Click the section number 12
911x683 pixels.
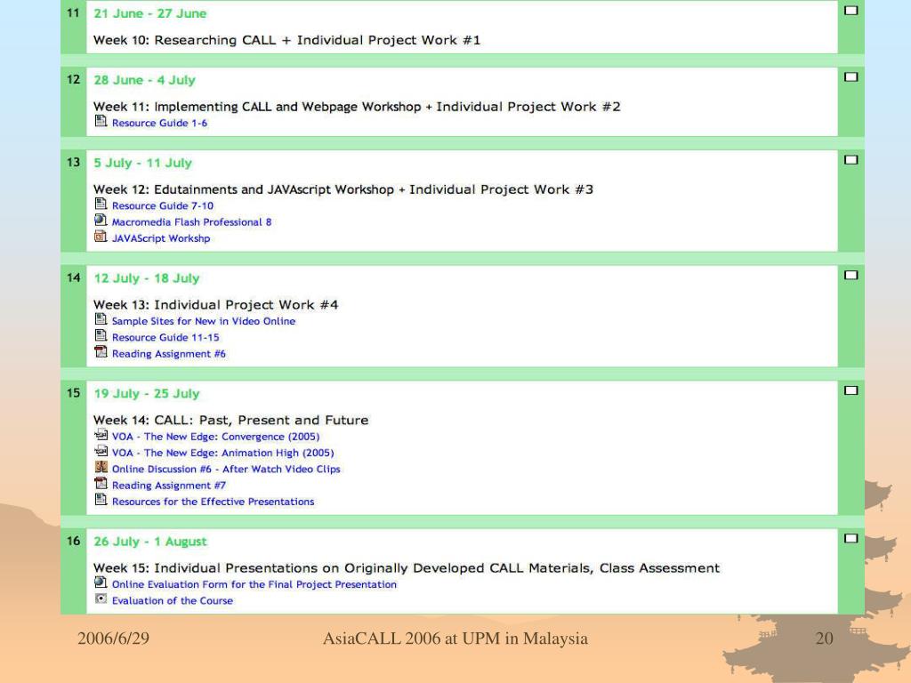(73, 79)
